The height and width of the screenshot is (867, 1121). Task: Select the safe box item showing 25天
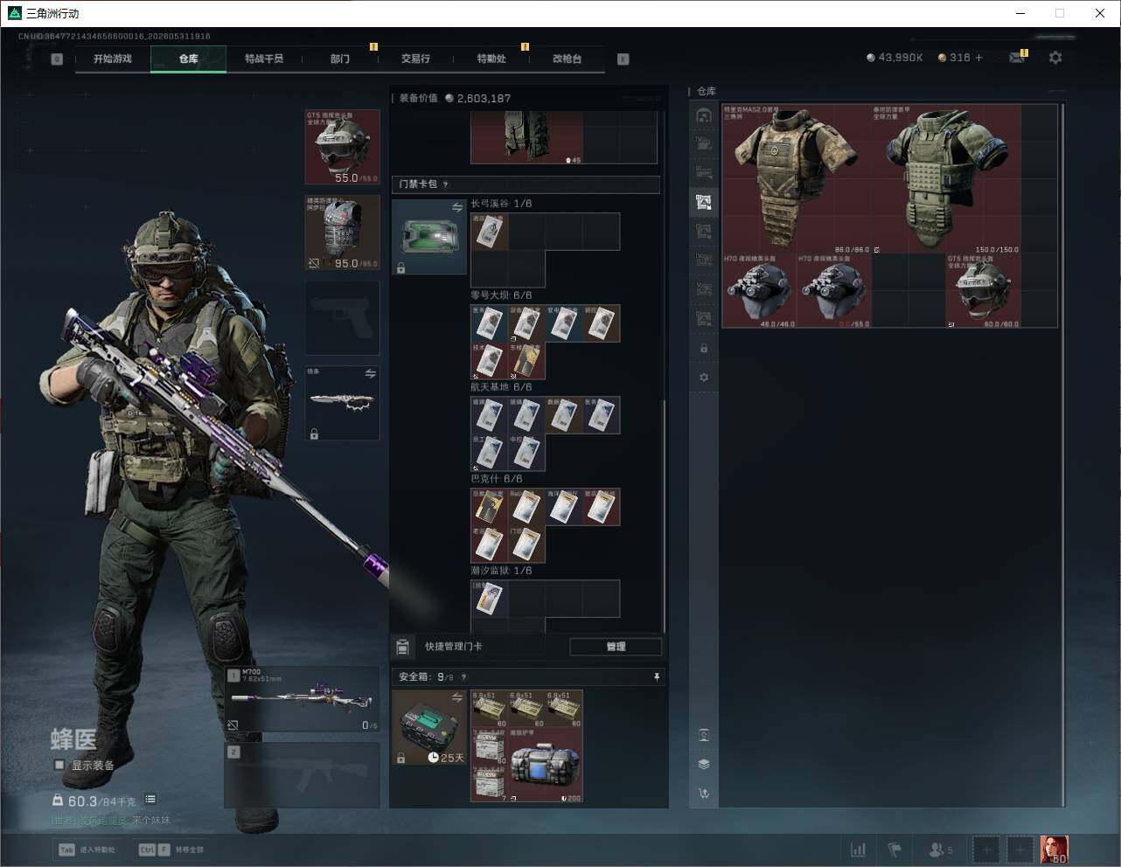point(428,727)
